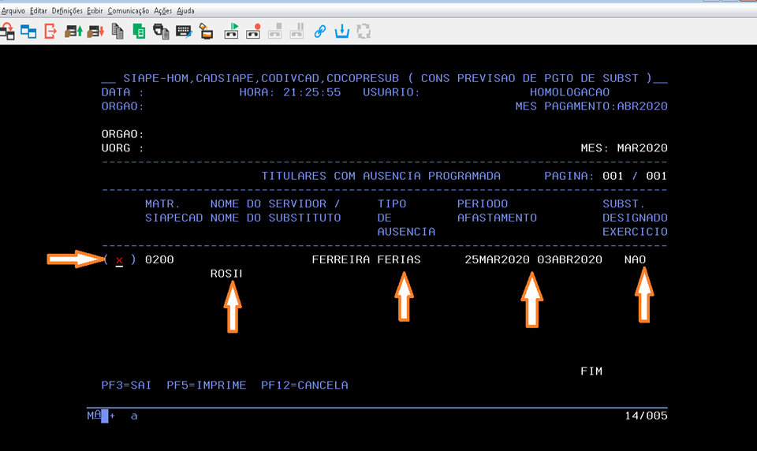Click HORA: 21:25:55 text

pos(290,92)
